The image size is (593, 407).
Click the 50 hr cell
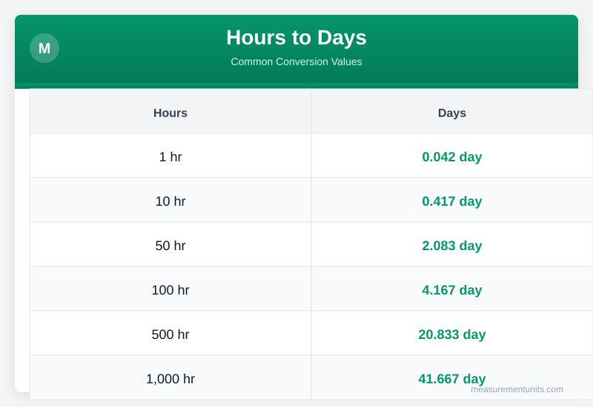[x=170, y=244]
